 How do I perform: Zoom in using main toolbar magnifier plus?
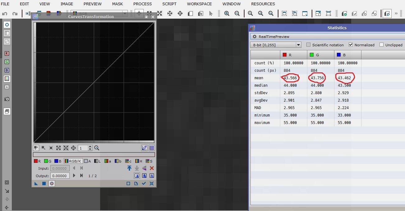[x=227, y=14]
